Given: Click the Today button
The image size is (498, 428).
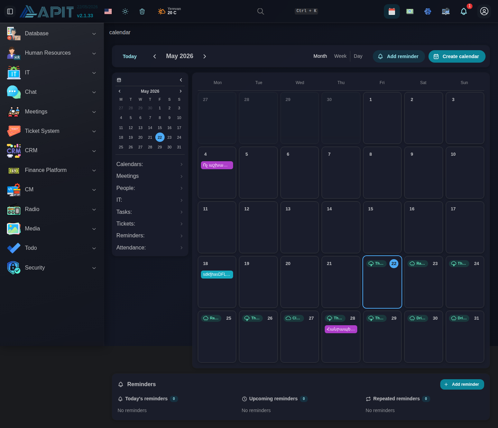Looking at the screenshot, I should pyautogui.click(x=130, y=56).
